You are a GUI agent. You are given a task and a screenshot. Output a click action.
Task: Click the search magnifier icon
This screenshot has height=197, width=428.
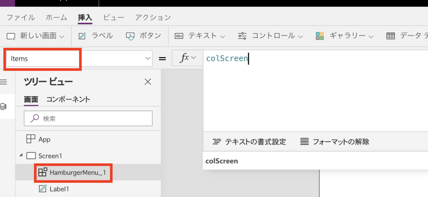pyautogui.click(x=35, y=118)
